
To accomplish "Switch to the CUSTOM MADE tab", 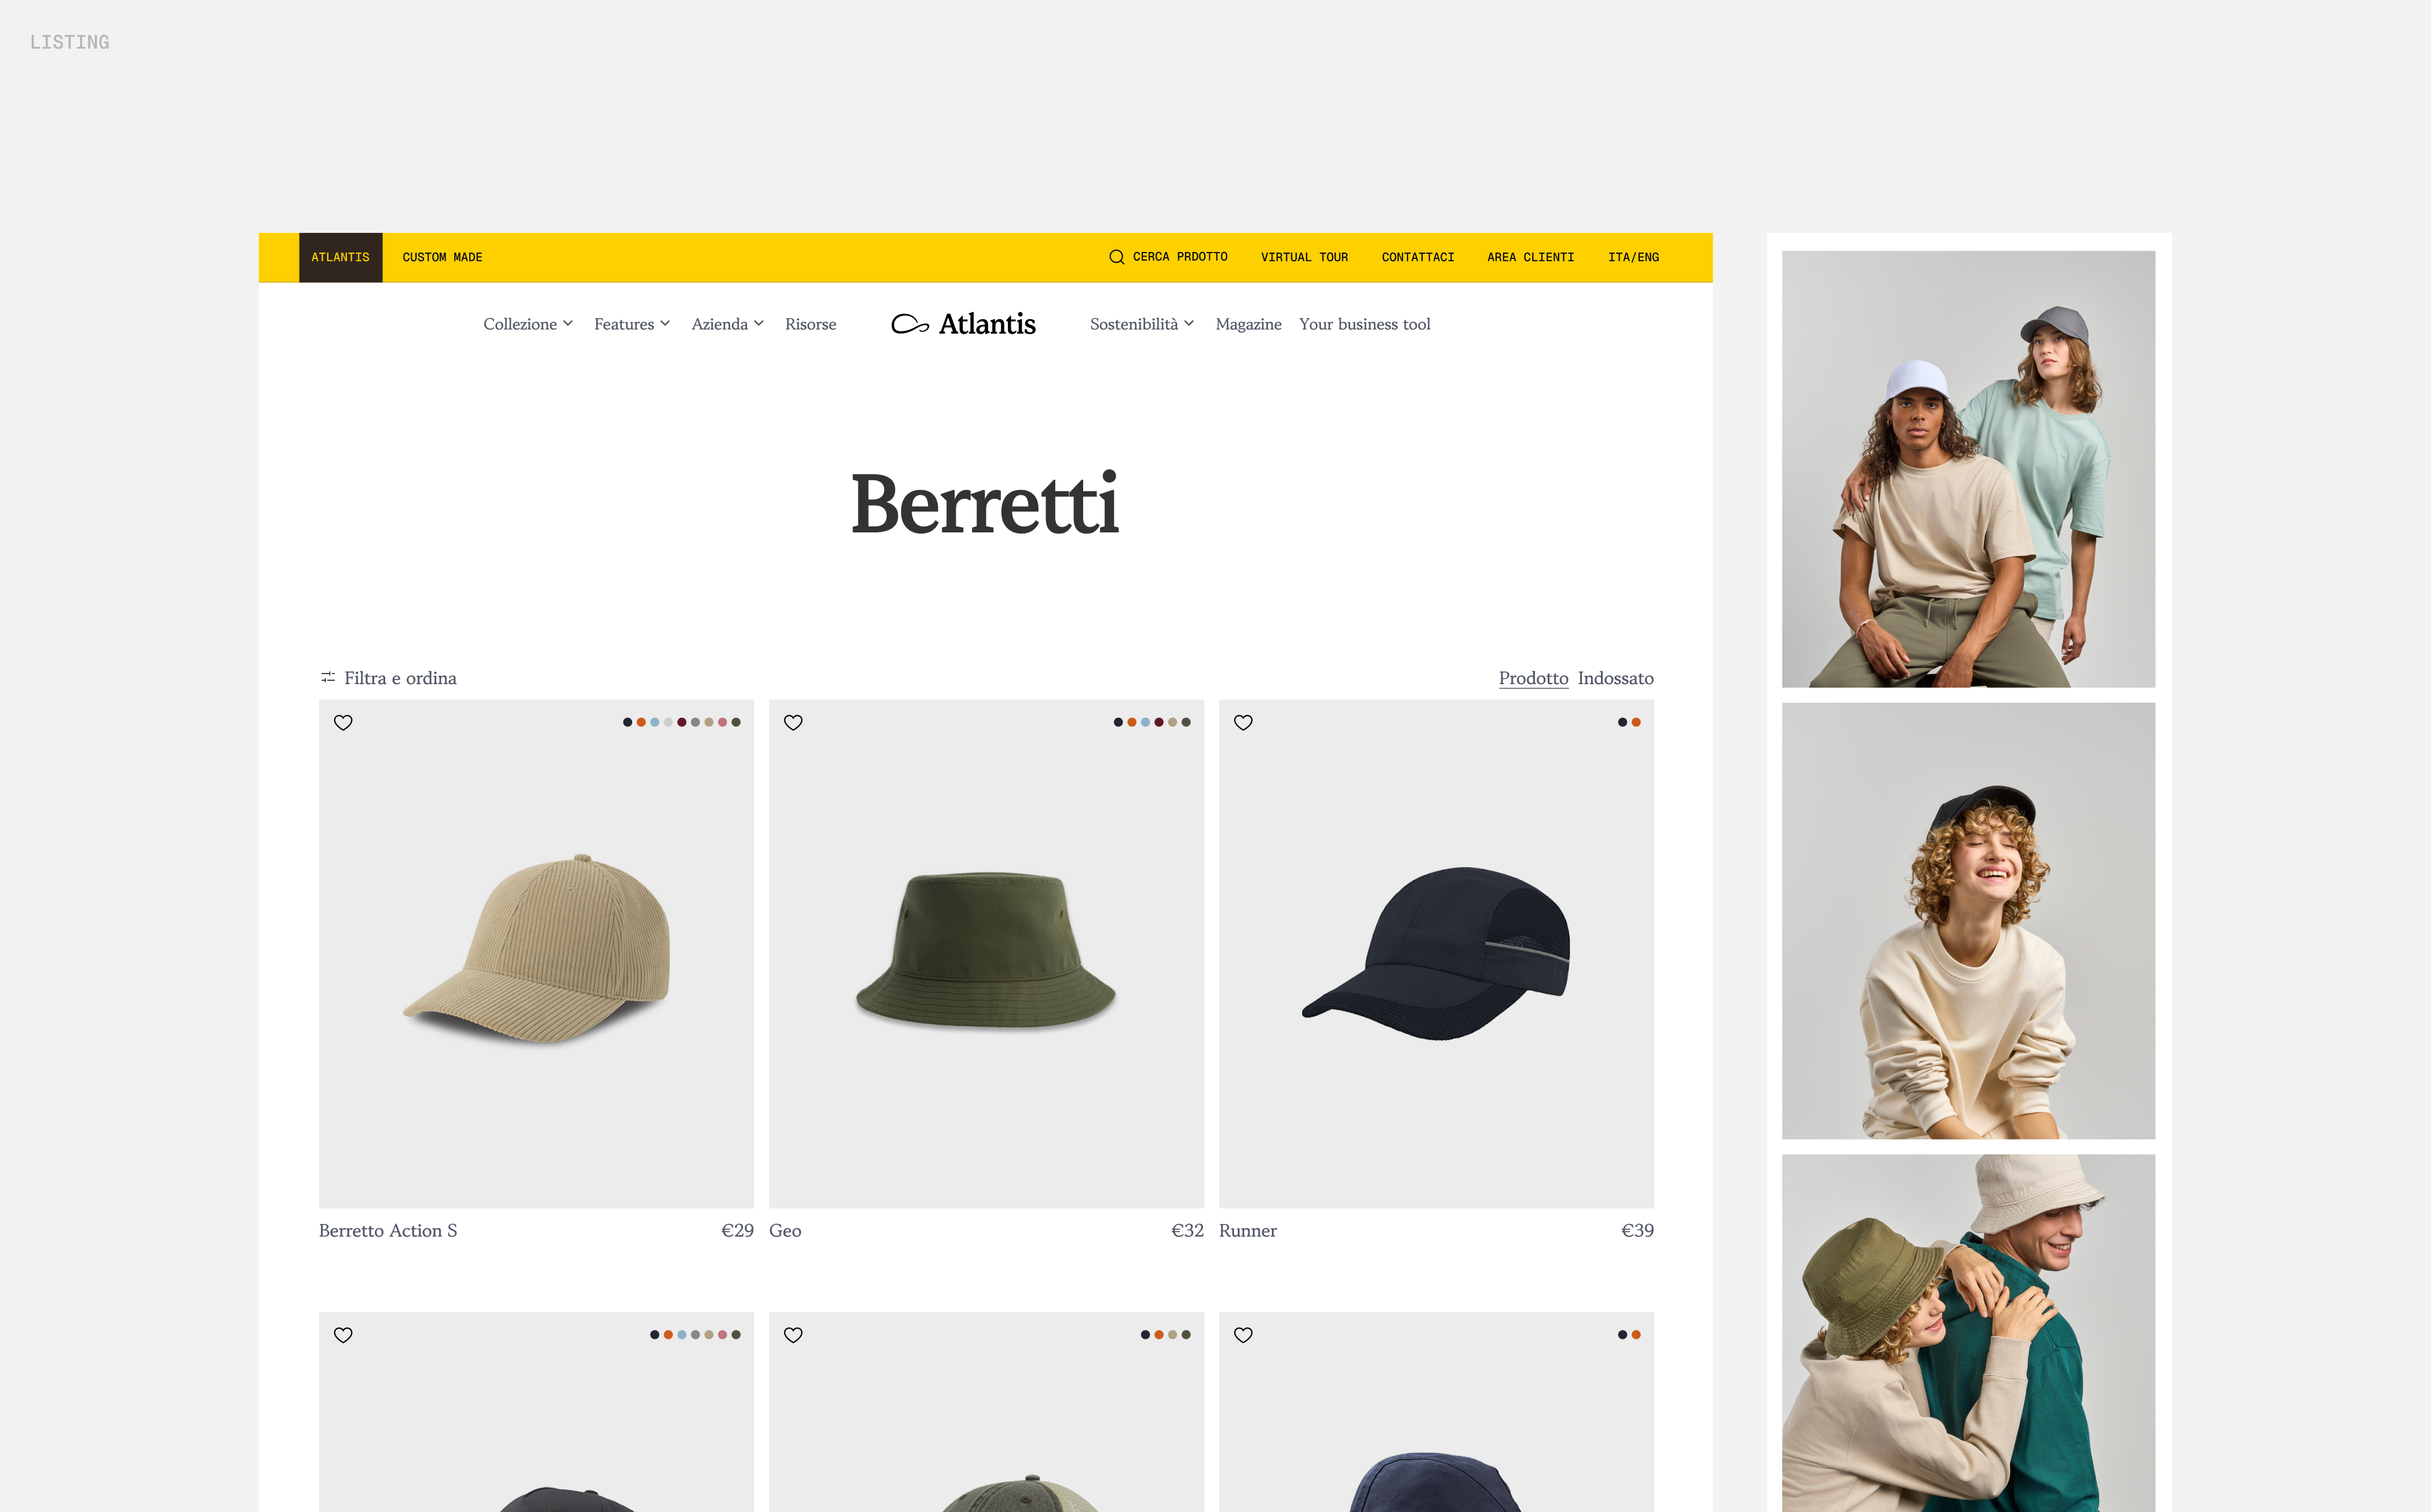I will pyautogui.click(x=443, y=257).
